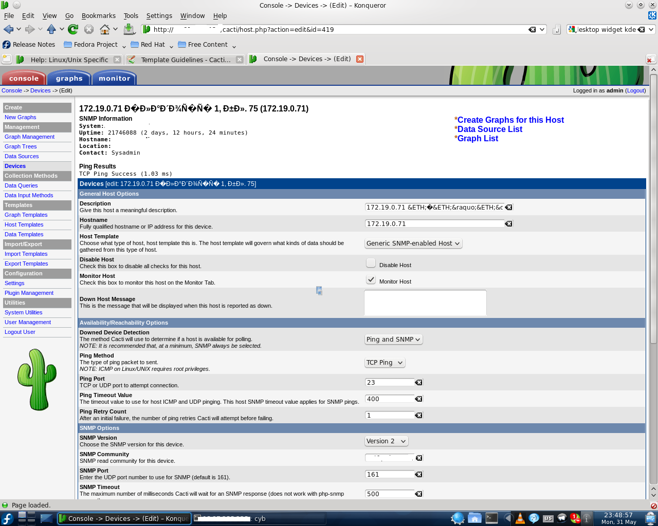Switch to the graphs tab
Viewport: 658px width, 526px height.
[x=69, y=78]
